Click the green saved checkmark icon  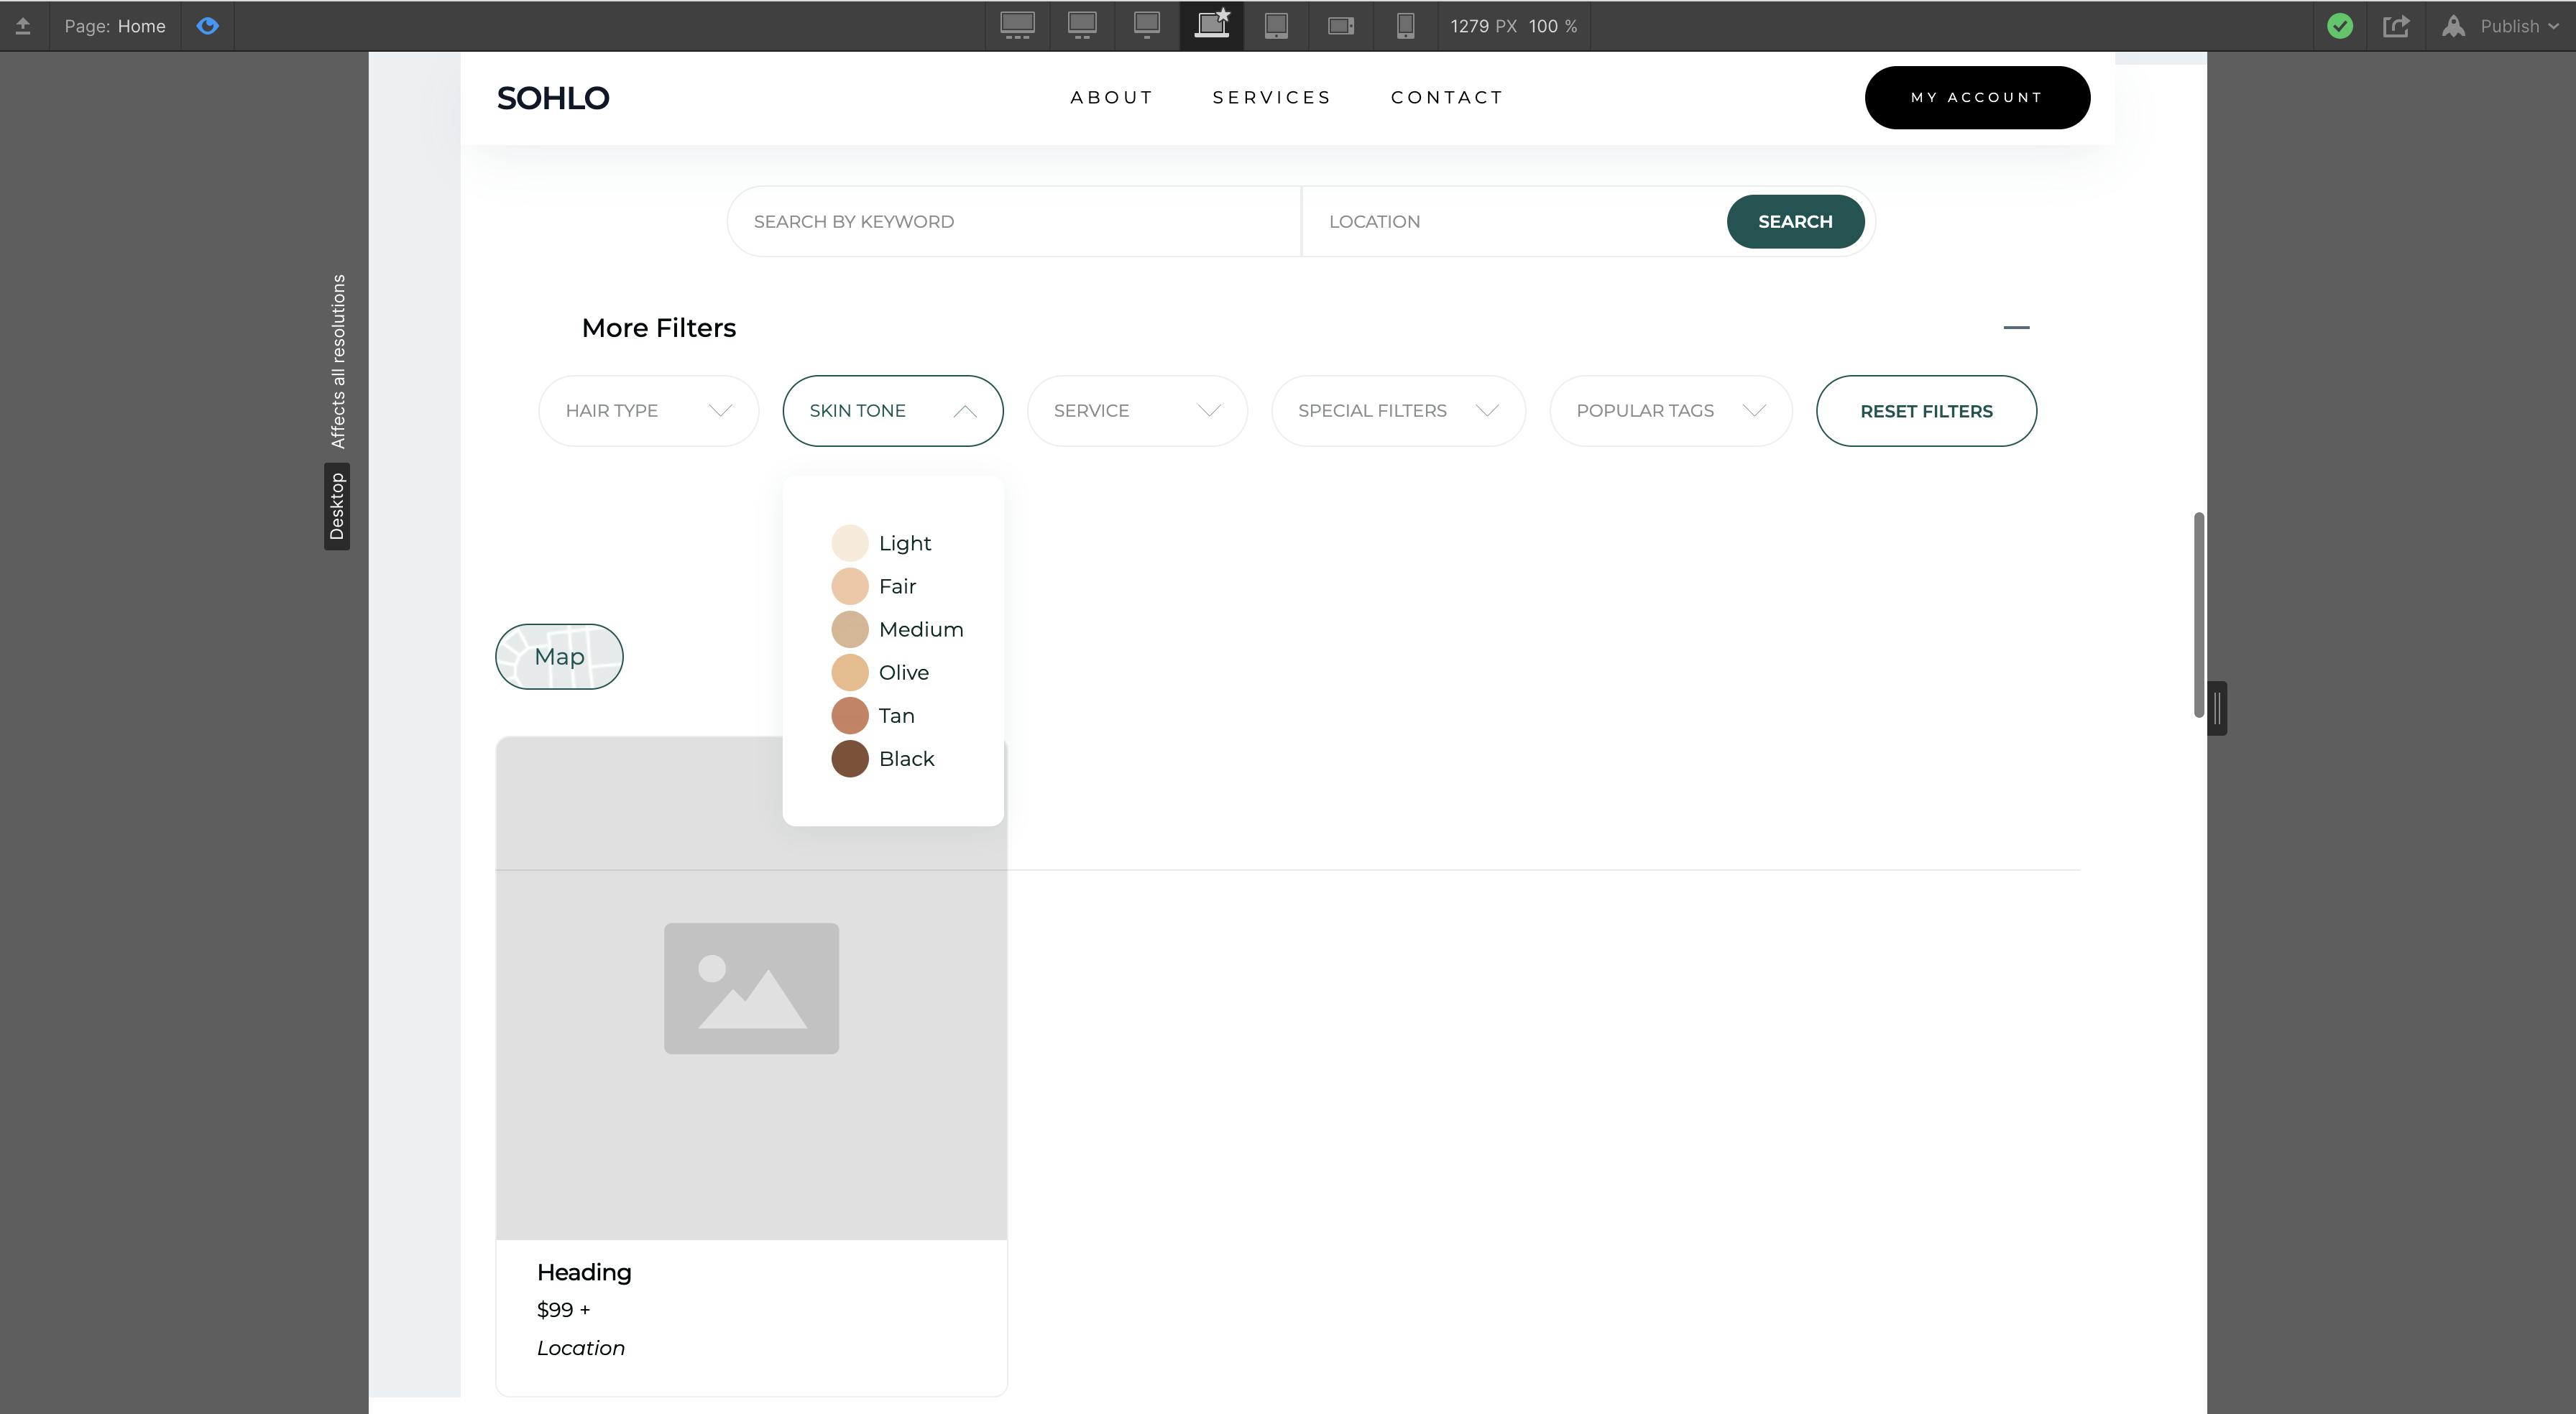coord(2339,26)
